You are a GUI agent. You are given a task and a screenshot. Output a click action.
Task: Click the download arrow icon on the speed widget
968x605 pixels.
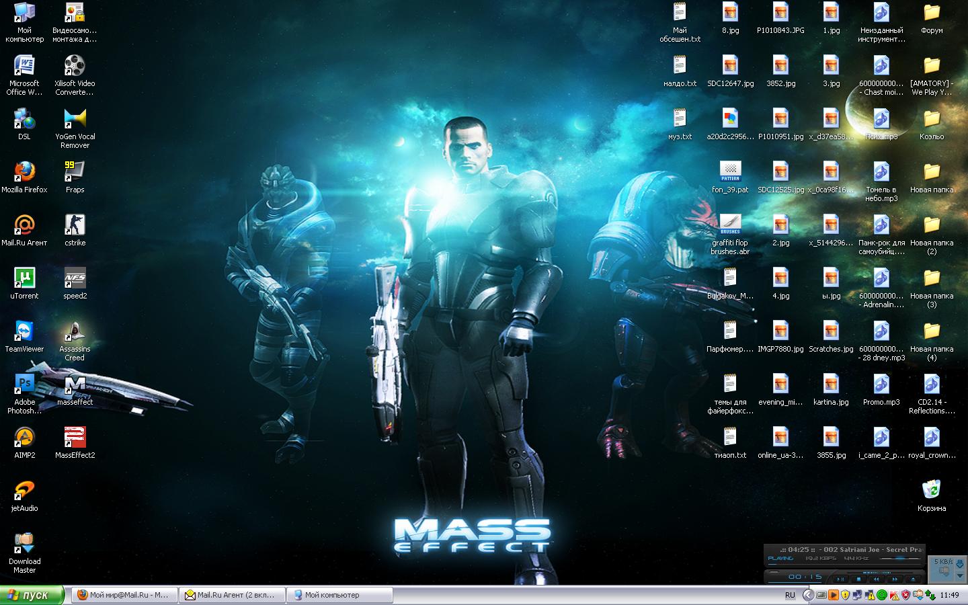point(960,563)
